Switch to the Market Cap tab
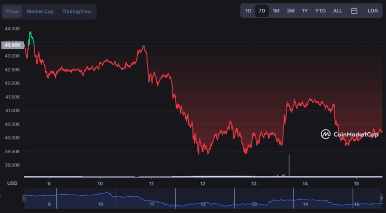The height and width of the screenshot is (213, 386). pyautogui.click(x=40, y=11)
